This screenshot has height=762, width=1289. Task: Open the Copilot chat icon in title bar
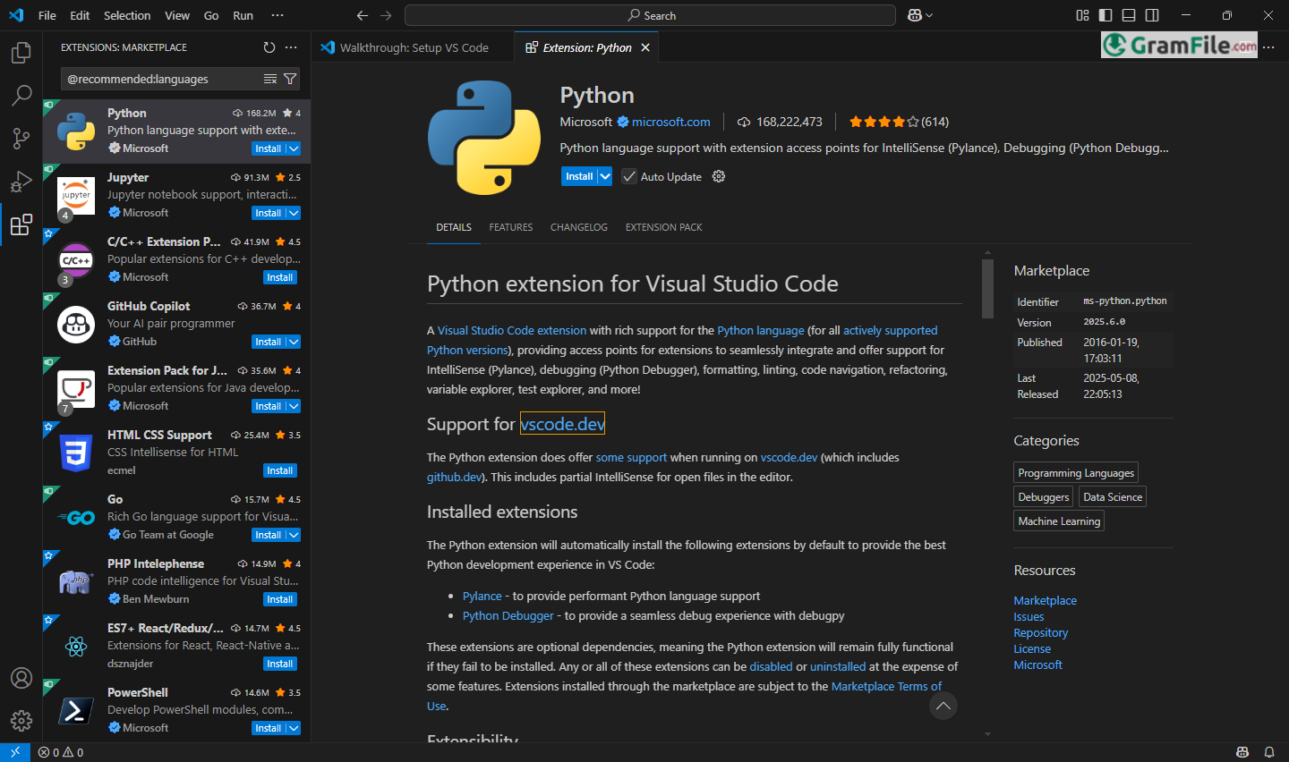click(914, 15)
